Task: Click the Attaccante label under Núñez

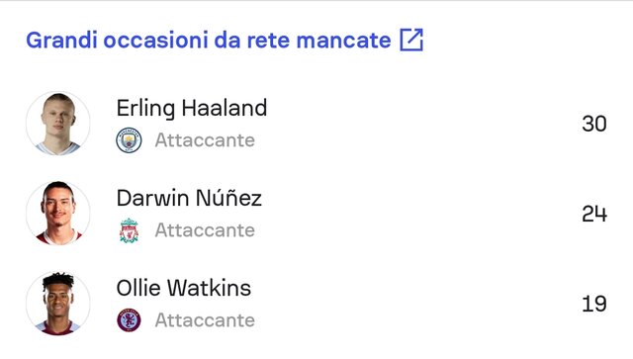Action: 205,230
